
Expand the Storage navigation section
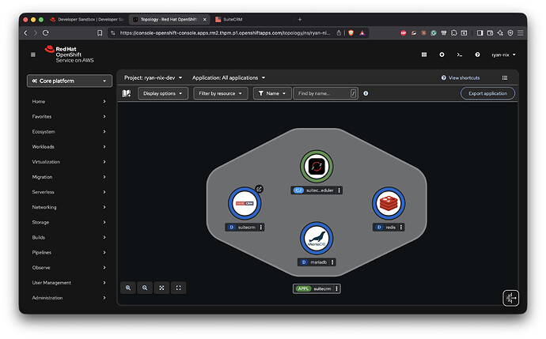pyautogui.click(x=69, y=222)
